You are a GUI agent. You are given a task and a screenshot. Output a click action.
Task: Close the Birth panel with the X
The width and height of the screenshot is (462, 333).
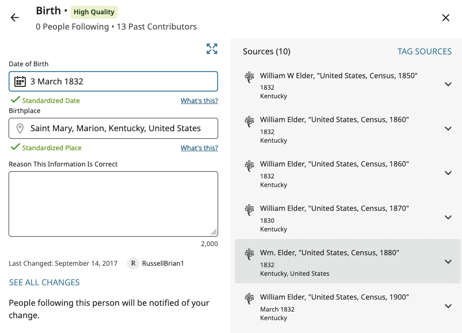[x=446, y=18]
